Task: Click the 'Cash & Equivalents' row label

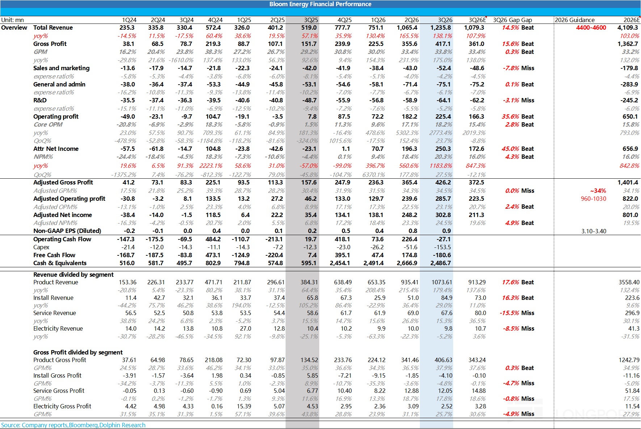Action: [x=60, y=263]
